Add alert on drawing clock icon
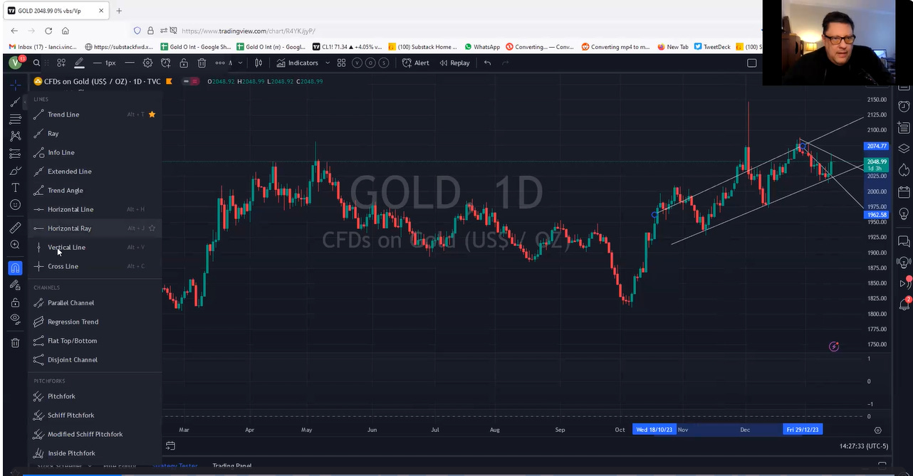Screen dimensions: 913x476 [166, 63]
